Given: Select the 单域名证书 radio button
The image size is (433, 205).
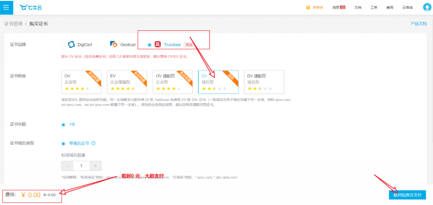Looking at the screenshot, I should [63, 143].
